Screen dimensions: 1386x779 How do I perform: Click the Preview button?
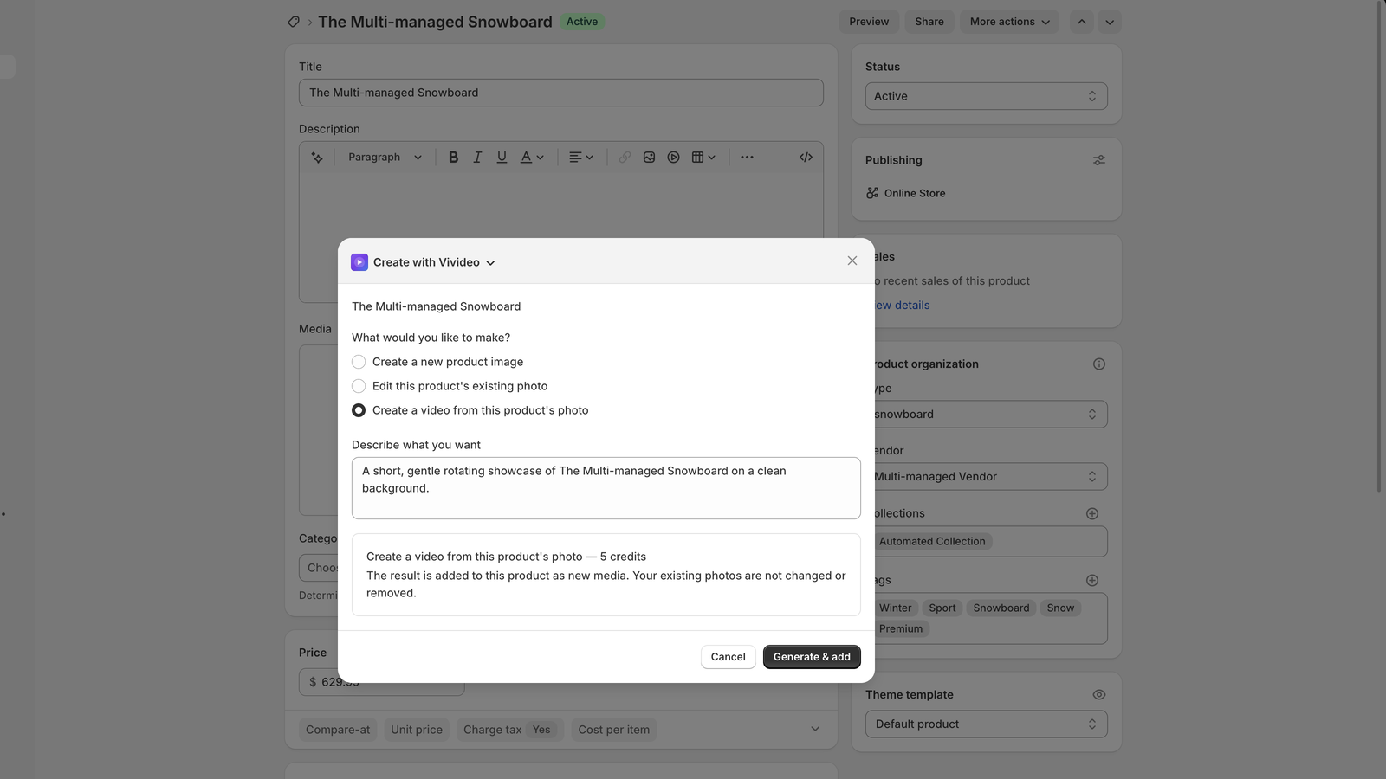pyautogui.click(x=869, y=22)
